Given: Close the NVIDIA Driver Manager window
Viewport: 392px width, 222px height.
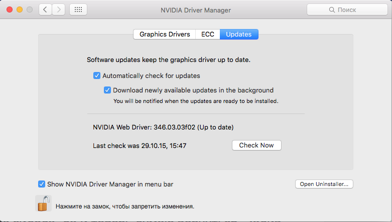Looking at the screenshot, I should point(10,9).
